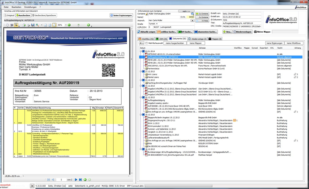Click the expand/collapse all +- button
This screenshot has width=309, height=189.
pos(142,43)
